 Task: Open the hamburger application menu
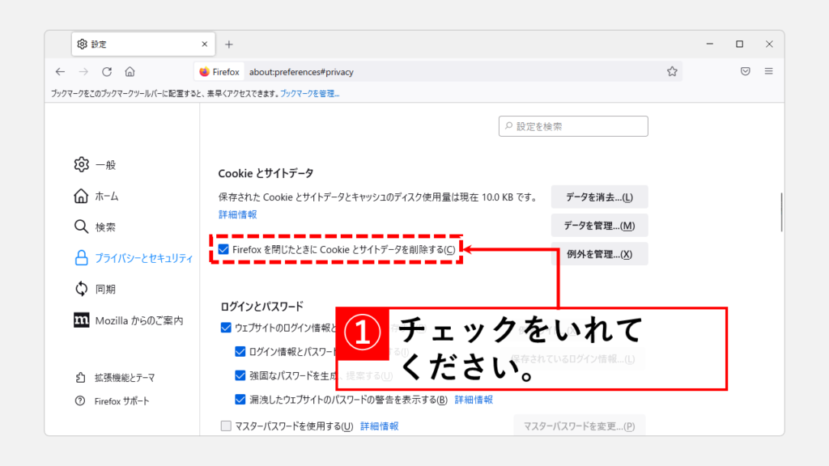pos(768,71)
